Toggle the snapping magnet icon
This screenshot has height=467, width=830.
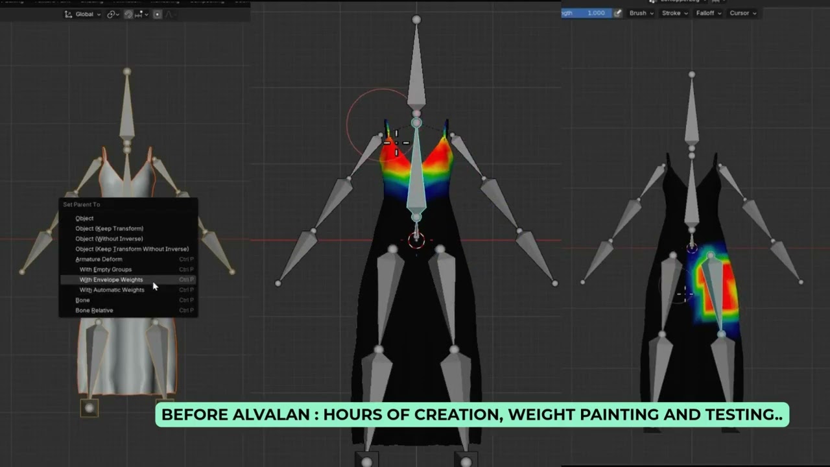(129, 14)
